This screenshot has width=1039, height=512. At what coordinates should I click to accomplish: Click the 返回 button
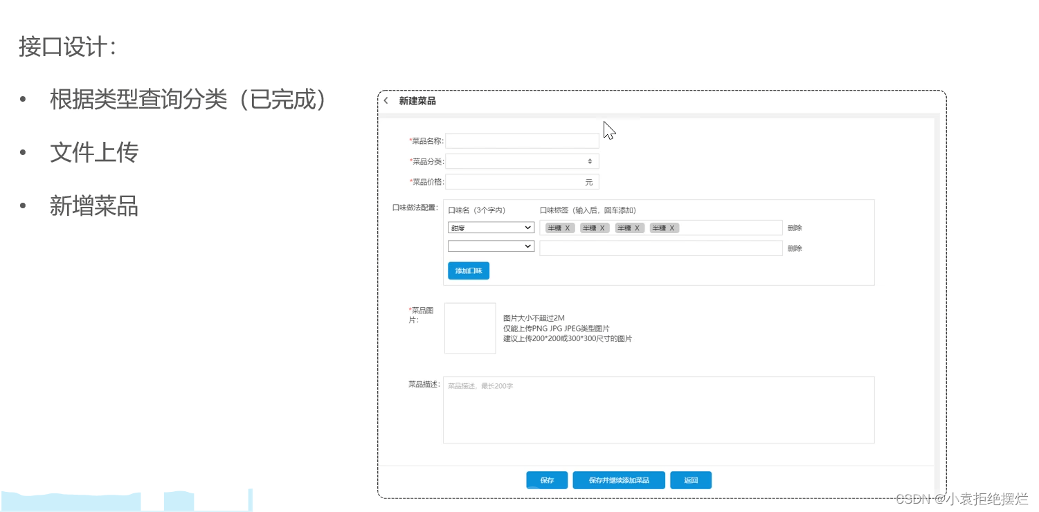[x=690, y=479]
